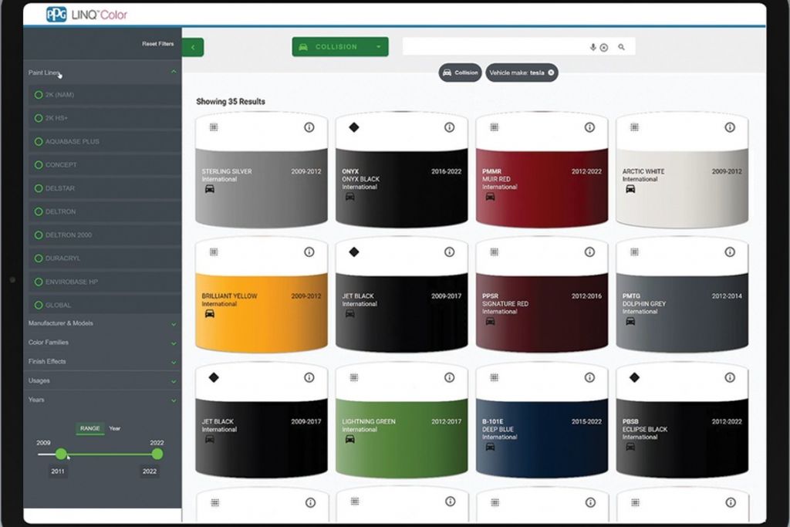Open info for Dolphin Grey card
Image resolution: width=790 pixels, height=527 pixels.
point(730,252)
